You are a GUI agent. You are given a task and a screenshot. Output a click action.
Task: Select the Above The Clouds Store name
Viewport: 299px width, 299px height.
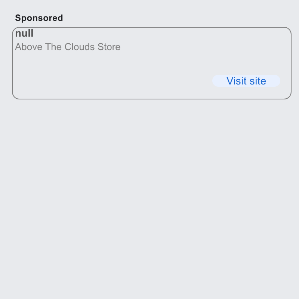(x=68, y=47)
